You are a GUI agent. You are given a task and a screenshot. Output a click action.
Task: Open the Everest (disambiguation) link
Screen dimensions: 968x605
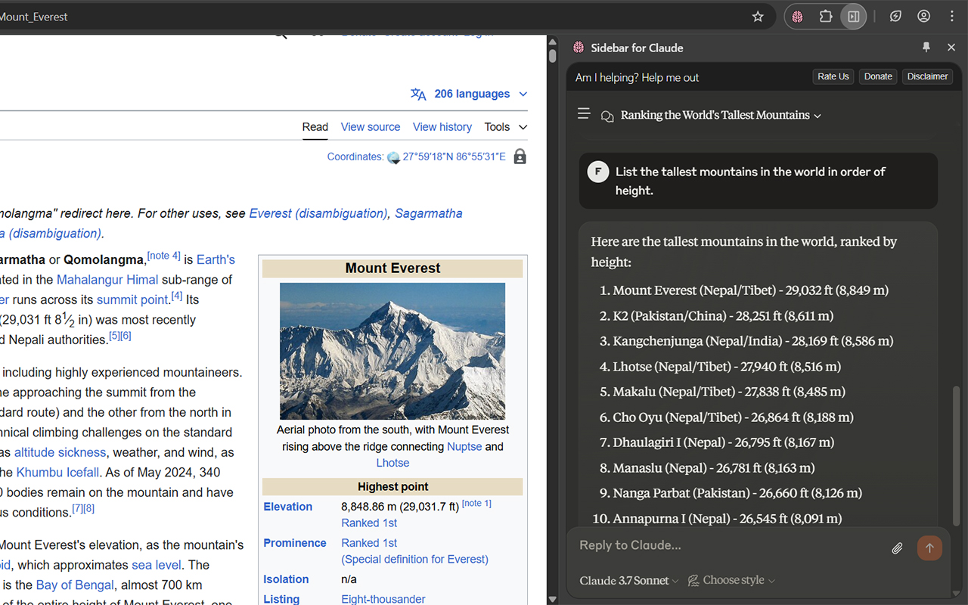pos(318,213)
